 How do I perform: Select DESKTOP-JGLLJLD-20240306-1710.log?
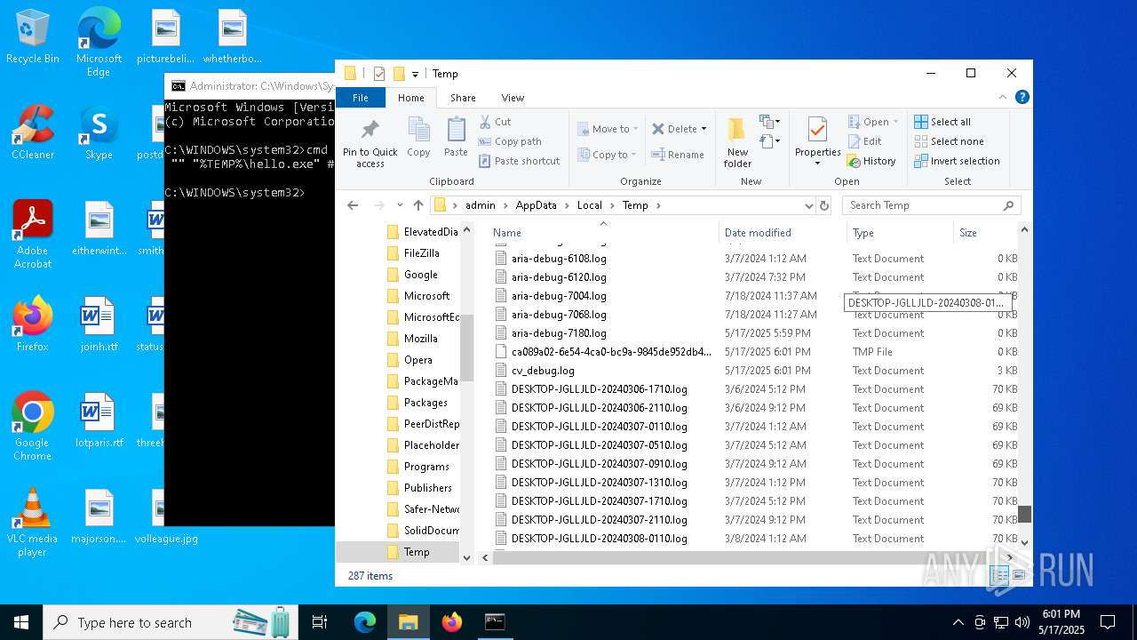pyautogui.click(x=599, y=389)
